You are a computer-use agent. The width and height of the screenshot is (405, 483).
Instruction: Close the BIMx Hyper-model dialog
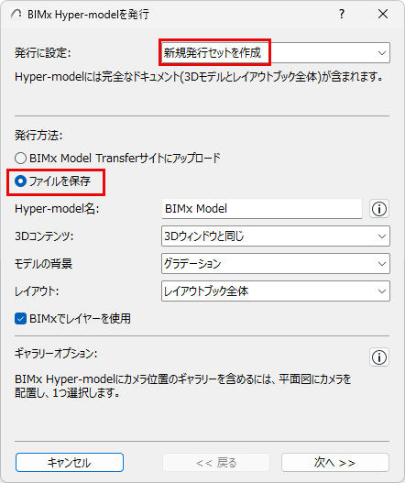tap(383, 14)
